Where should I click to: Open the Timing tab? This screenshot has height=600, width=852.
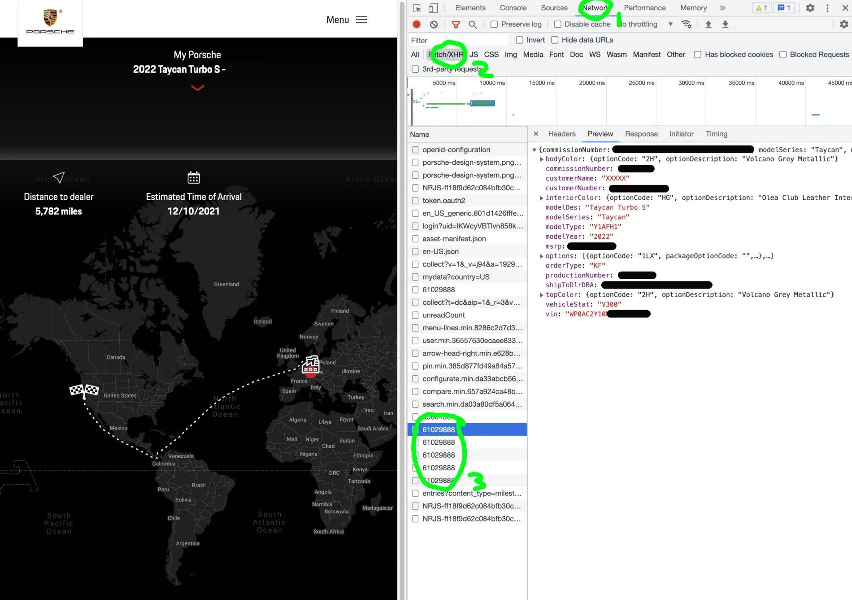[x=716, y=134]
